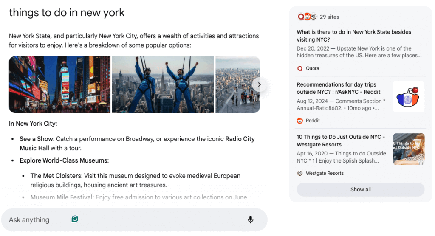Click the '29 sites' label
This screenshot has width=435, height=236.
click(x=330, y=17)
